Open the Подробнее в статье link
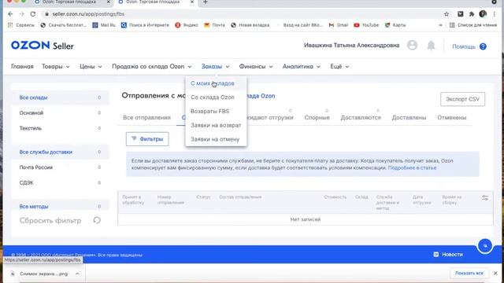504x283 pixels. pos(412,167)
